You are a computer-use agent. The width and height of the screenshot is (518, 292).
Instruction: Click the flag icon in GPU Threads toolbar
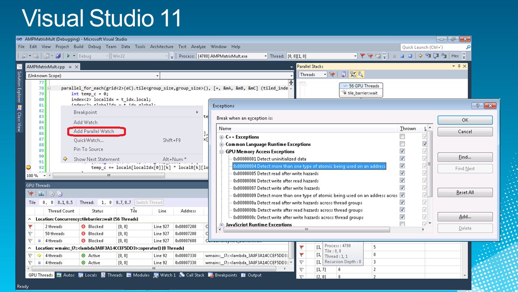click(x=30, y=193)
